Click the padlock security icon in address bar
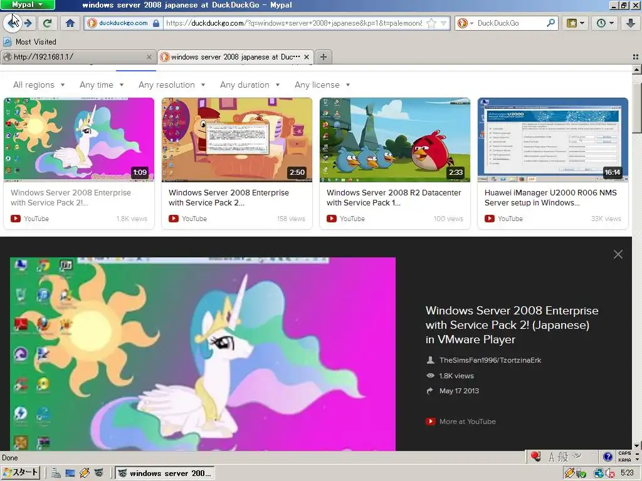This screenshot has width=642, height=481. tap(156, 23)
